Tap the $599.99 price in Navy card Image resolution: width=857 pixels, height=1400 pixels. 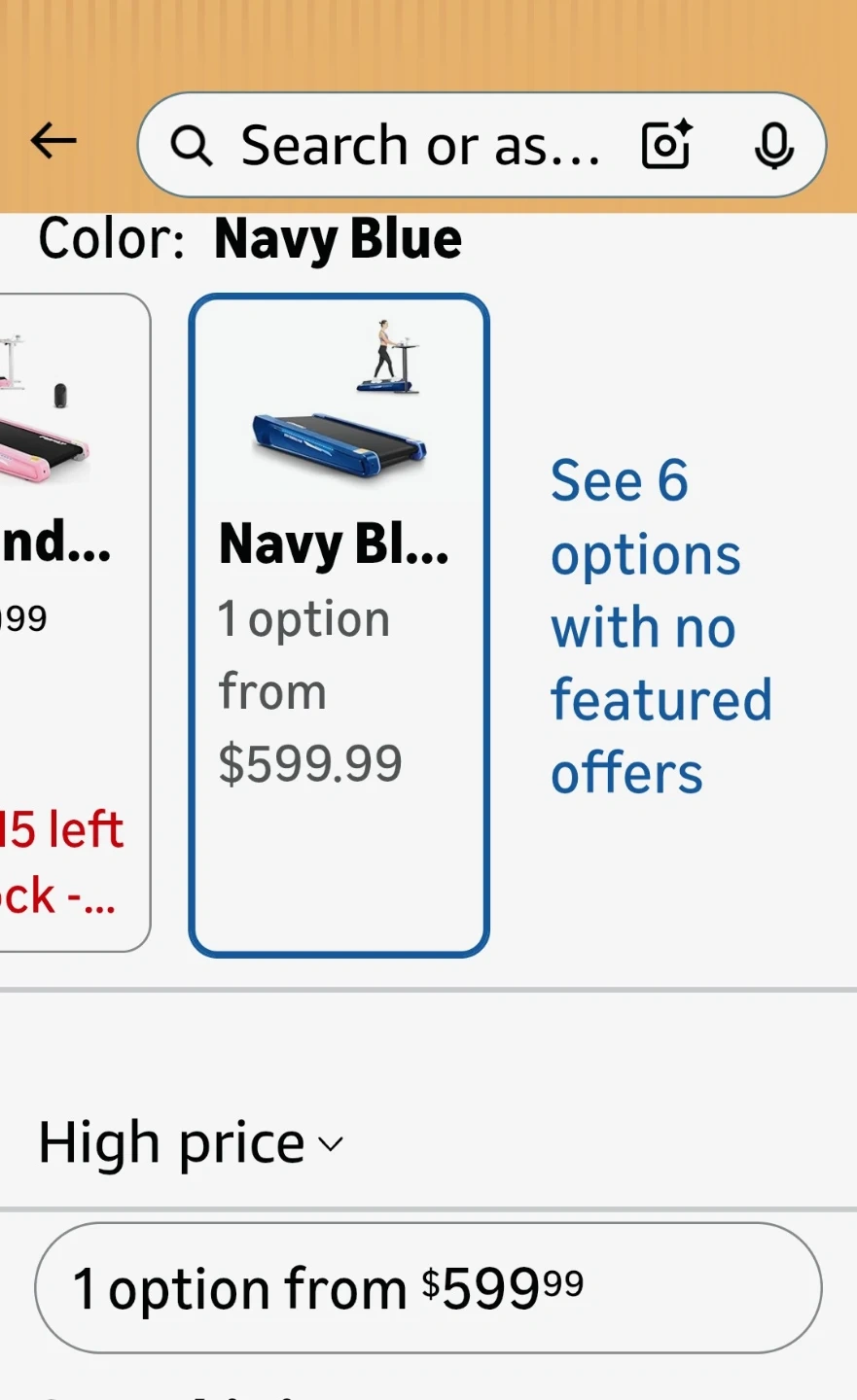pyautogui.click(x=310, y=763)
